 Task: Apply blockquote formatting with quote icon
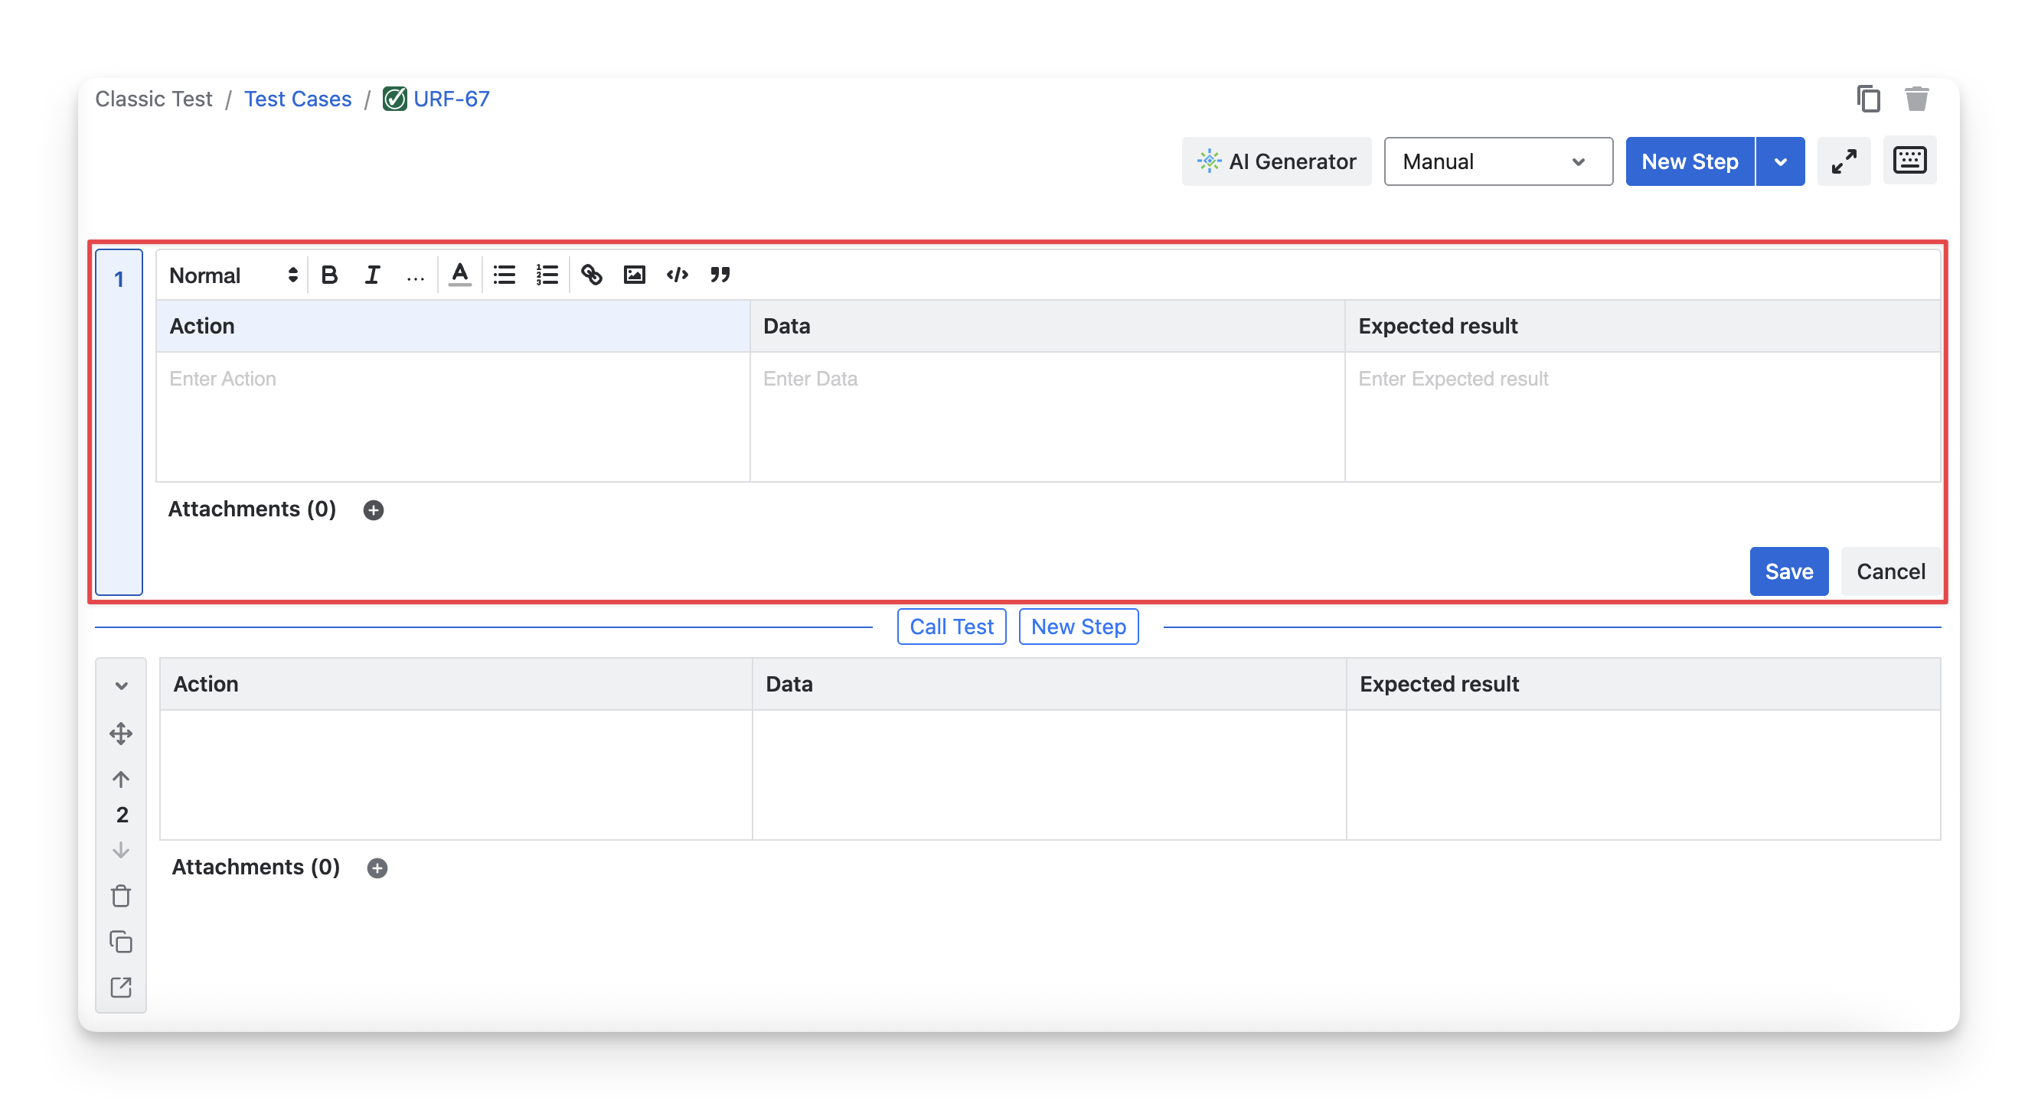point(720,275)
